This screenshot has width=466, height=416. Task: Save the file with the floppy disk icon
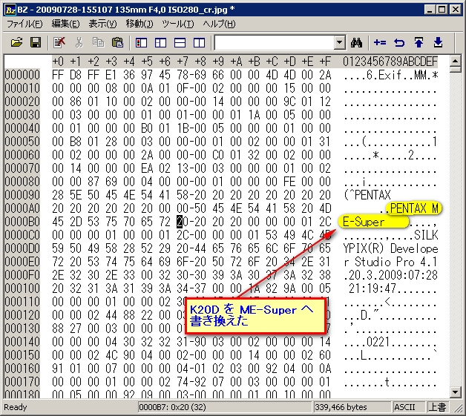point(36,43)
